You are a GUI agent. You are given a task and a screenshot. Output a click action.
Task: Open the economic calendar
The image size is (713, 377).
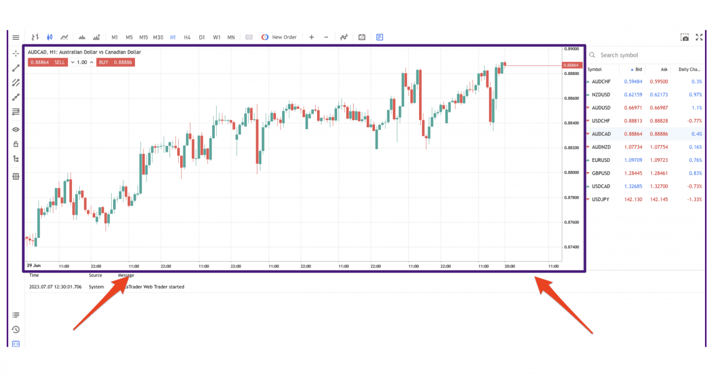coord(361,37)
